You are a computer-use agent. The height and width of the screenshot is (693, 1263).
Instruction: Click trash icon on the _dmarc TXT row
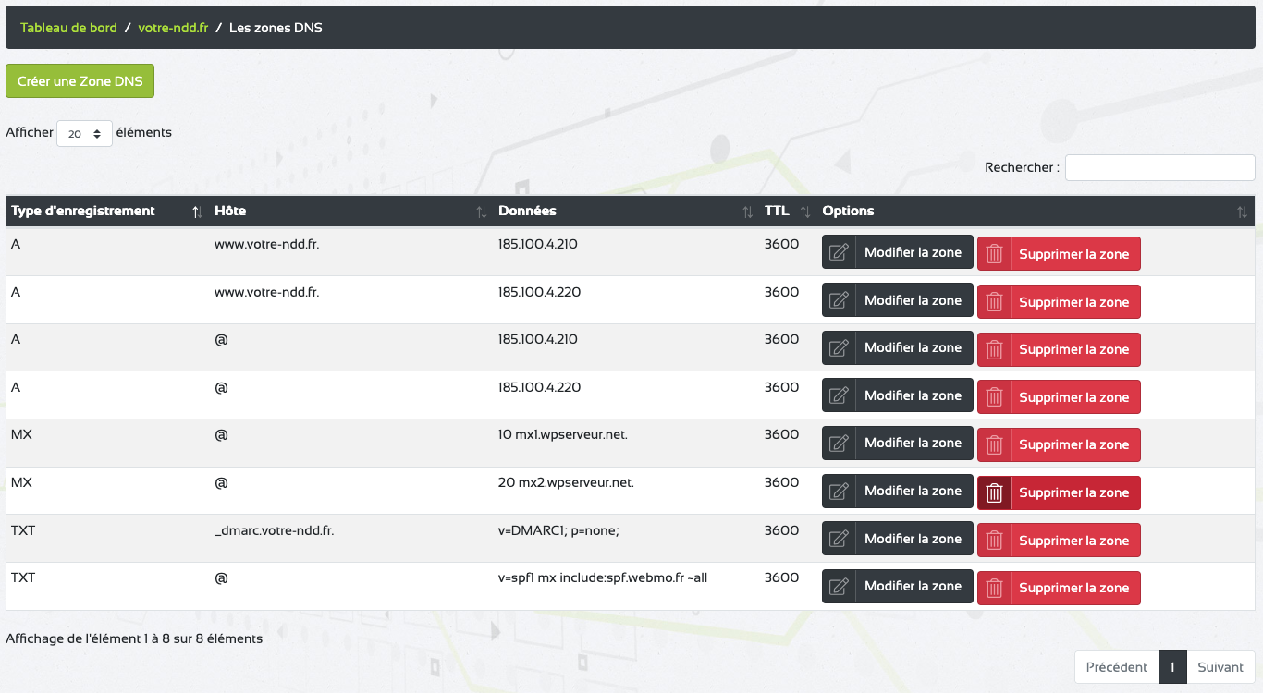pos(994,541)
